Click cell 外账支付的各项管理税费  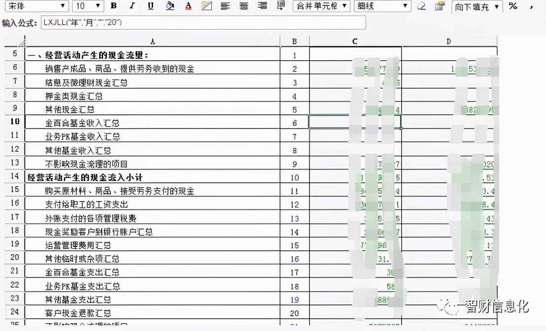tap(153, 218)
